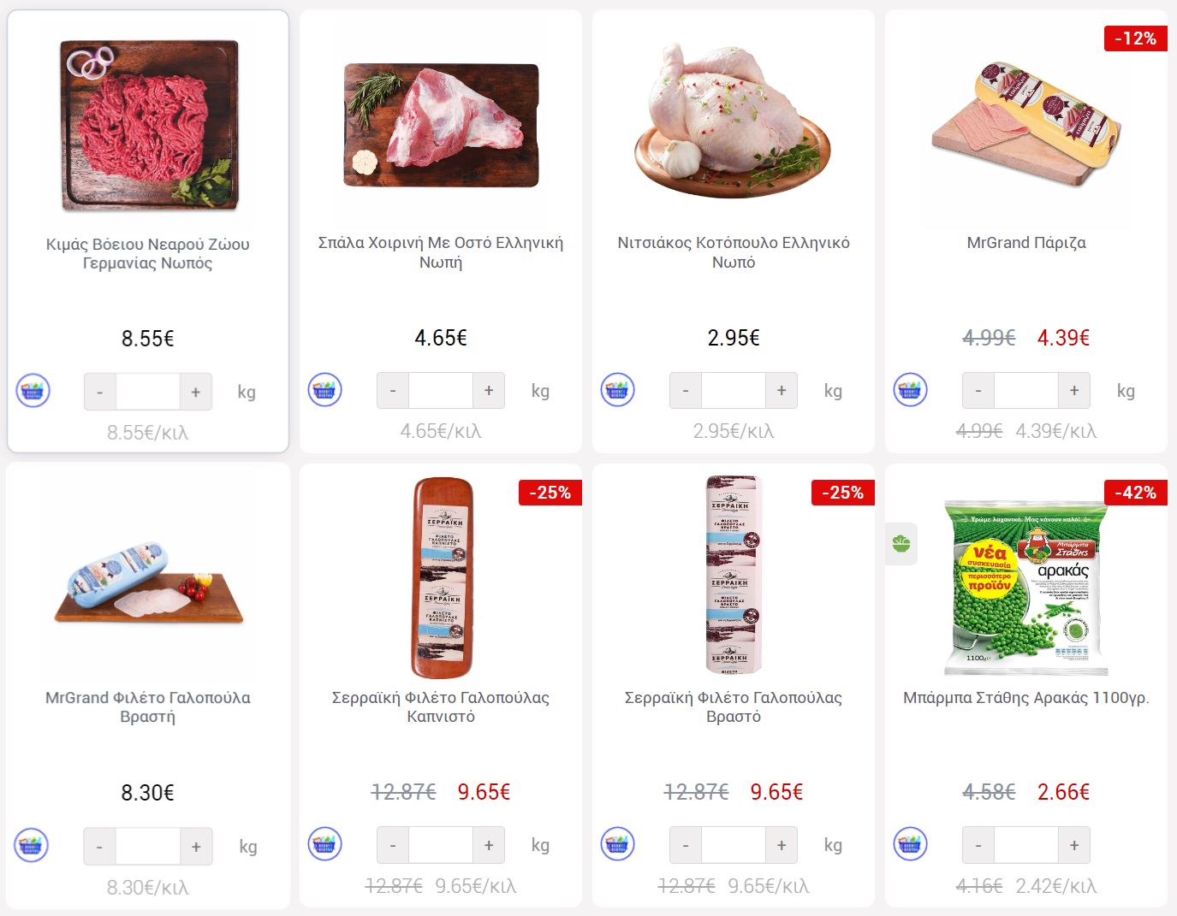Decrease quantity of Σπάλα Χοιρινή with minus
Screen dimensions: 1177x916
[393, 391]
